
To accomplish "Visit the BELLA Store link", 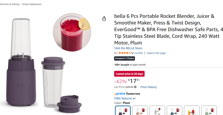I will click(x=128, y=48).
